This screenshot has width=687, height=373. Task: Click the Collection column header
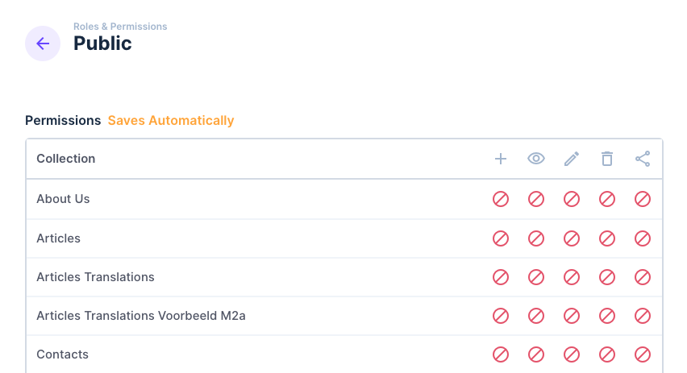[66, 159]
